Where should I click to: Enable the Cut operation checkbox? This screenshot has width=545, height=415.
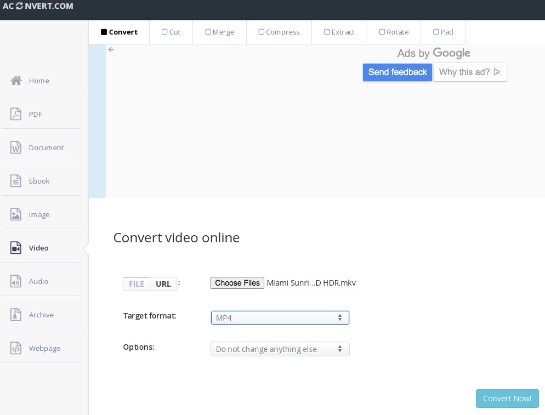164,32
